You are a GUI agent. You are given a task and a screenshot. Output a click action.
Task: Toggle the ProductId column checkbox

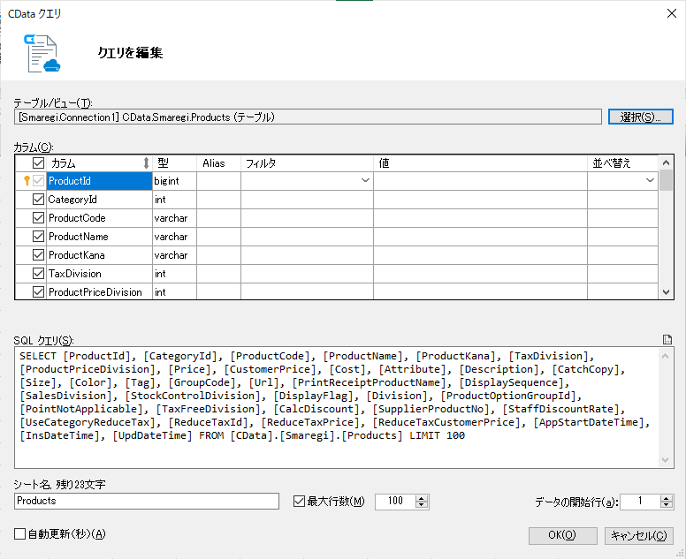click(x=39, y=180)
